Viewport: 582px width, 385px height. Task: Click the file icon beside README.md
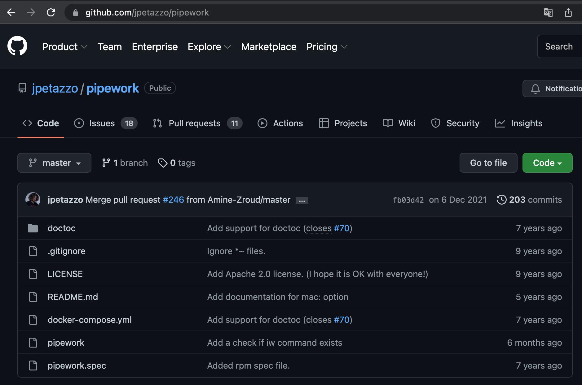[33, 297]
